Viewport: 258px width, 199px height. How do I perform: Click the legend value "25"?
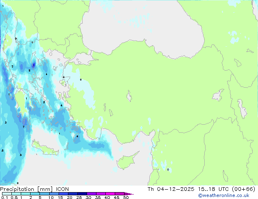[79, 197]
